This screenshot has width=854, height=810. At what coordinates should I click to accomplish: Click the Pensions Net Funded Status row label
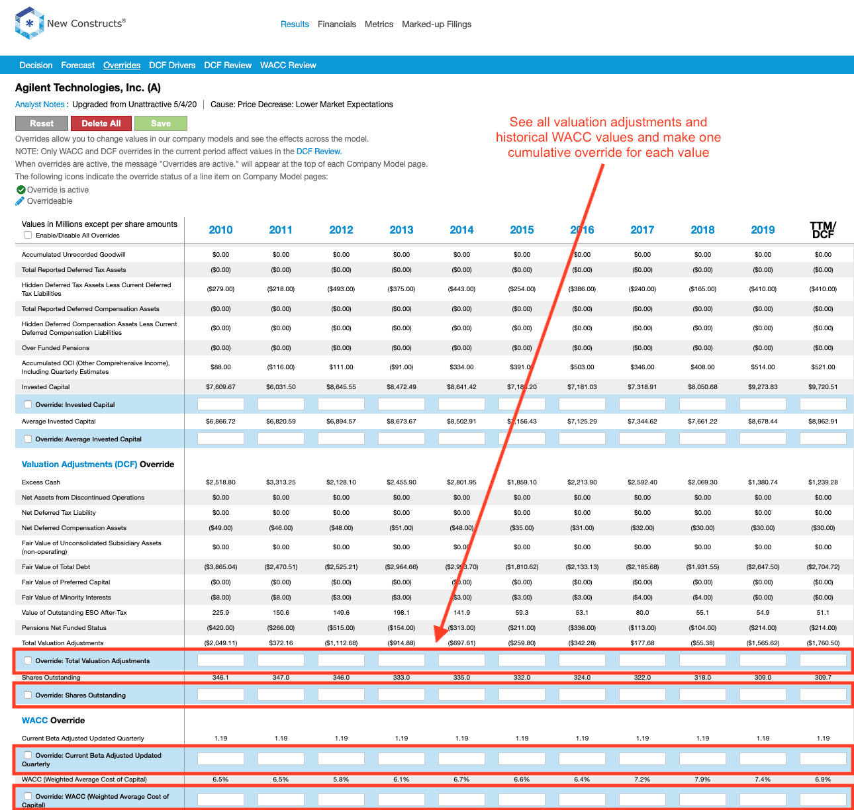64,628
